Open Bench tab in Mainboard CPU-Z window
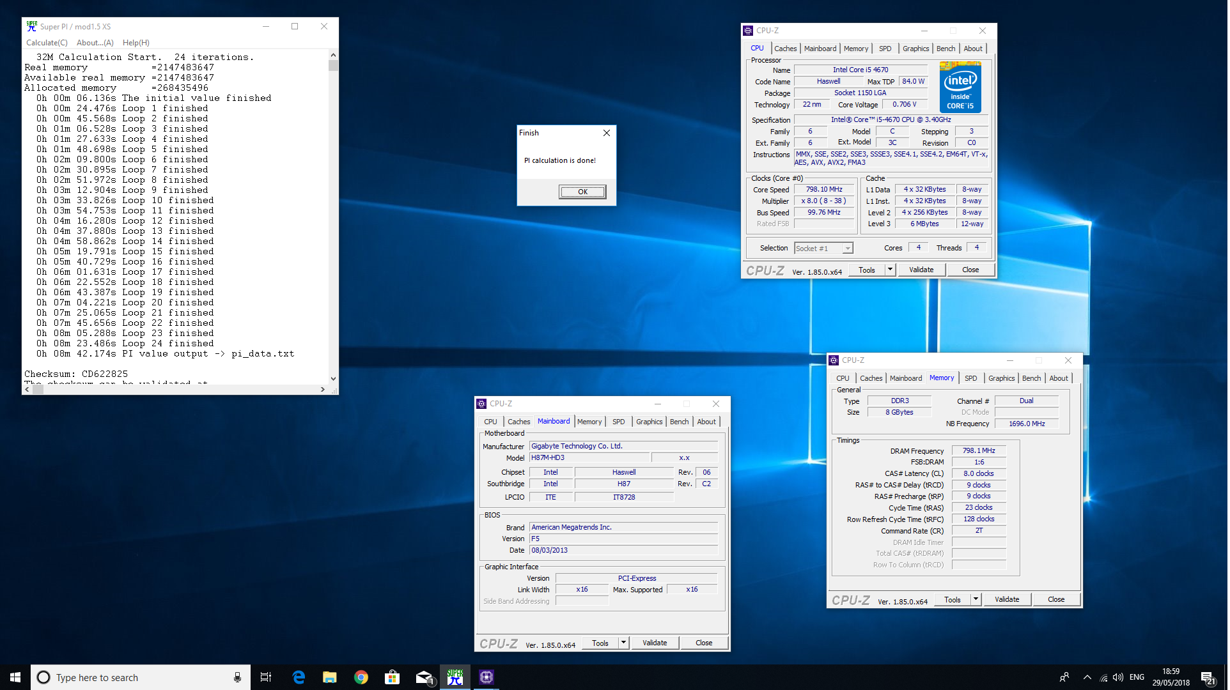The width and height of the screenshot is (1230, 690). click(x=679, y=422)
